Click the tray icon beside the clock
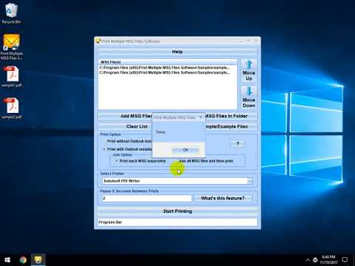355x266 pixels. [315, 260]
